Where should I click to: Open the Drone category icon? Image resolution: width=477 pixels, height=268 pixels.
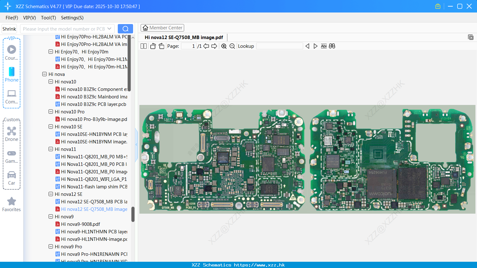[x=12, y=134]
